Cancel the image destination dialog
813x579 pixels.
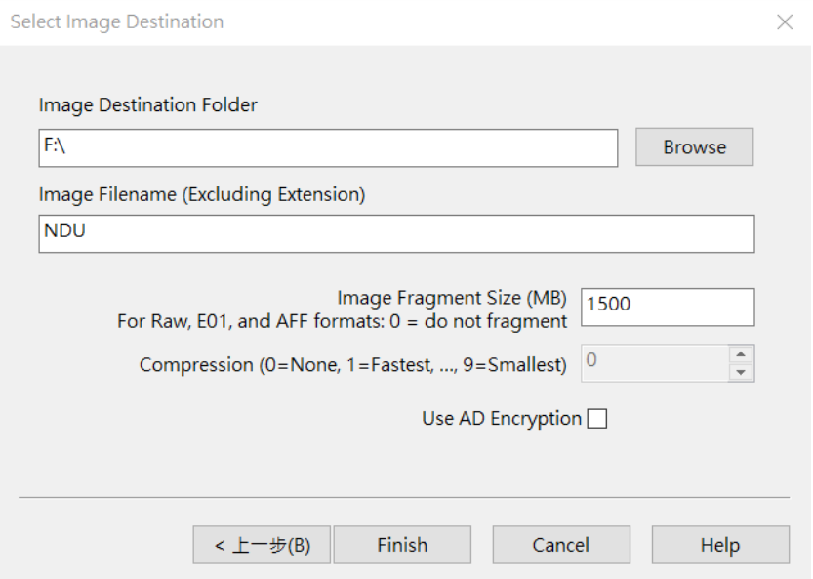point(561,545)
